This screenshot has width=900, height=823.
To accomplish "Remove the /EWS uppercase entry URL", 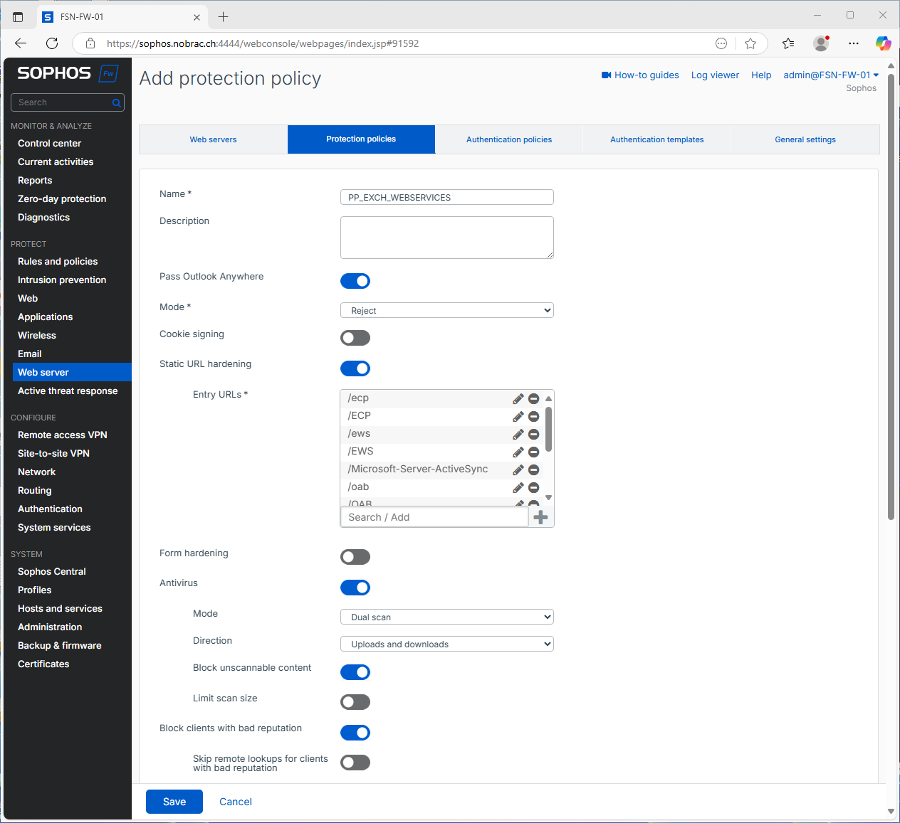I will coord(533,452).
